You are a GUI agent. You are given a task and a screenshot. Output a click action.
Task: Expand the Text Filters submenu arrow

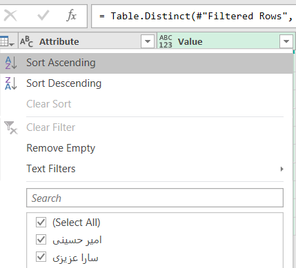coord(282,169)
